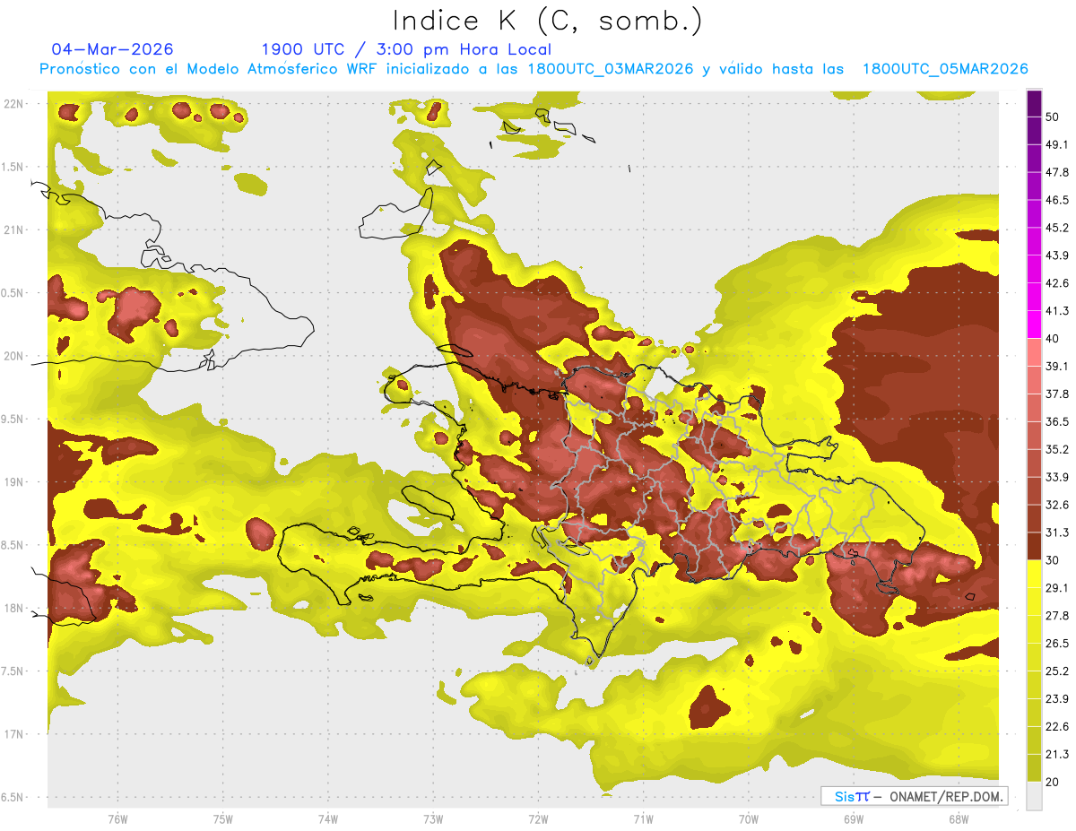Click the '47.8' value on the color scale
Screen dimensions: 1076x831
(1057, 172)
